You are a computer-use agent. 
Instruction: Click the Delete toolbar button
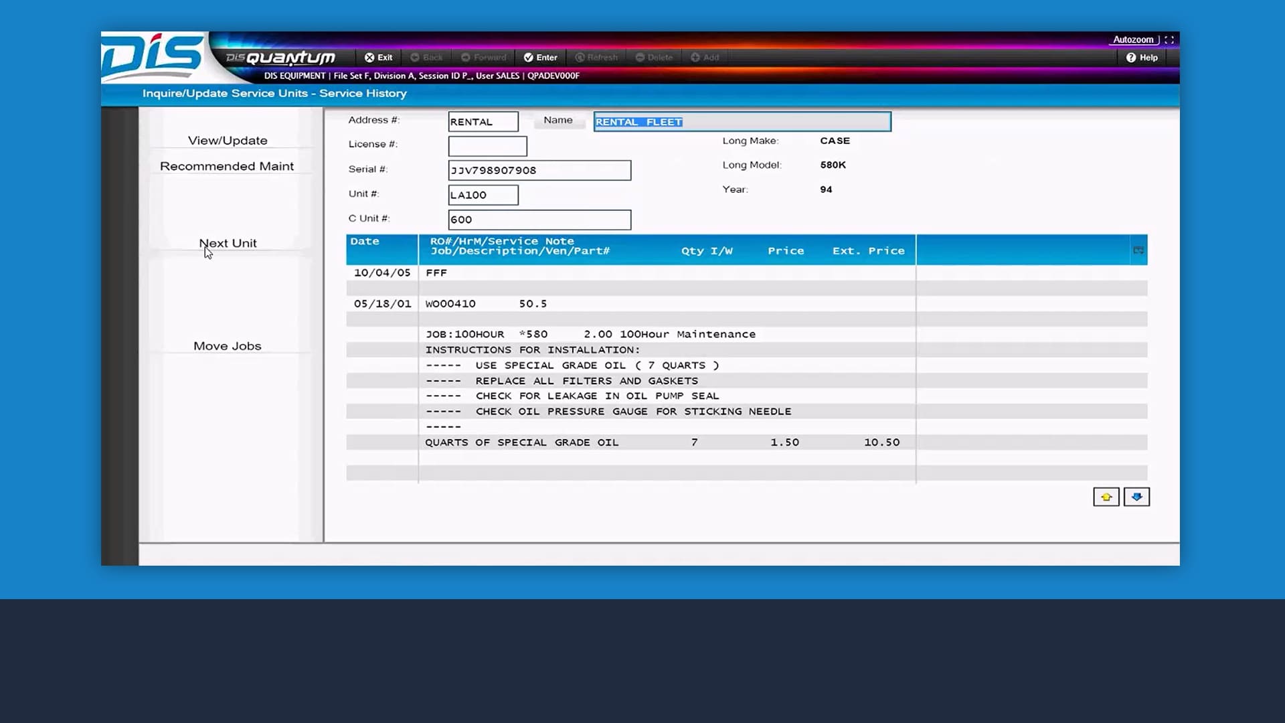click(x=654, y=58)
